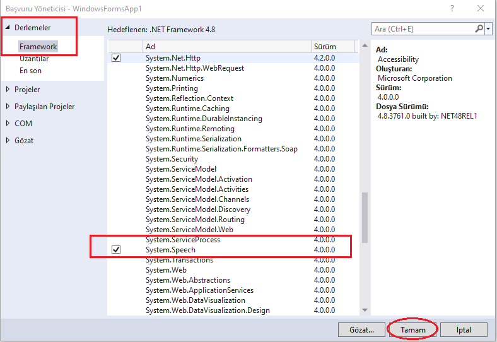Open the help question mark button
Viewport: 497px width, 342px height.
(x=452, y=9)
